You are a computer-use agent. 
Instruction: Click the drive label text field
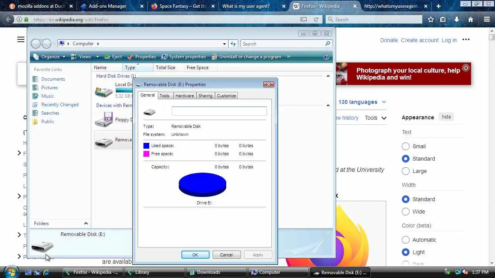click(x=219, y=111)
